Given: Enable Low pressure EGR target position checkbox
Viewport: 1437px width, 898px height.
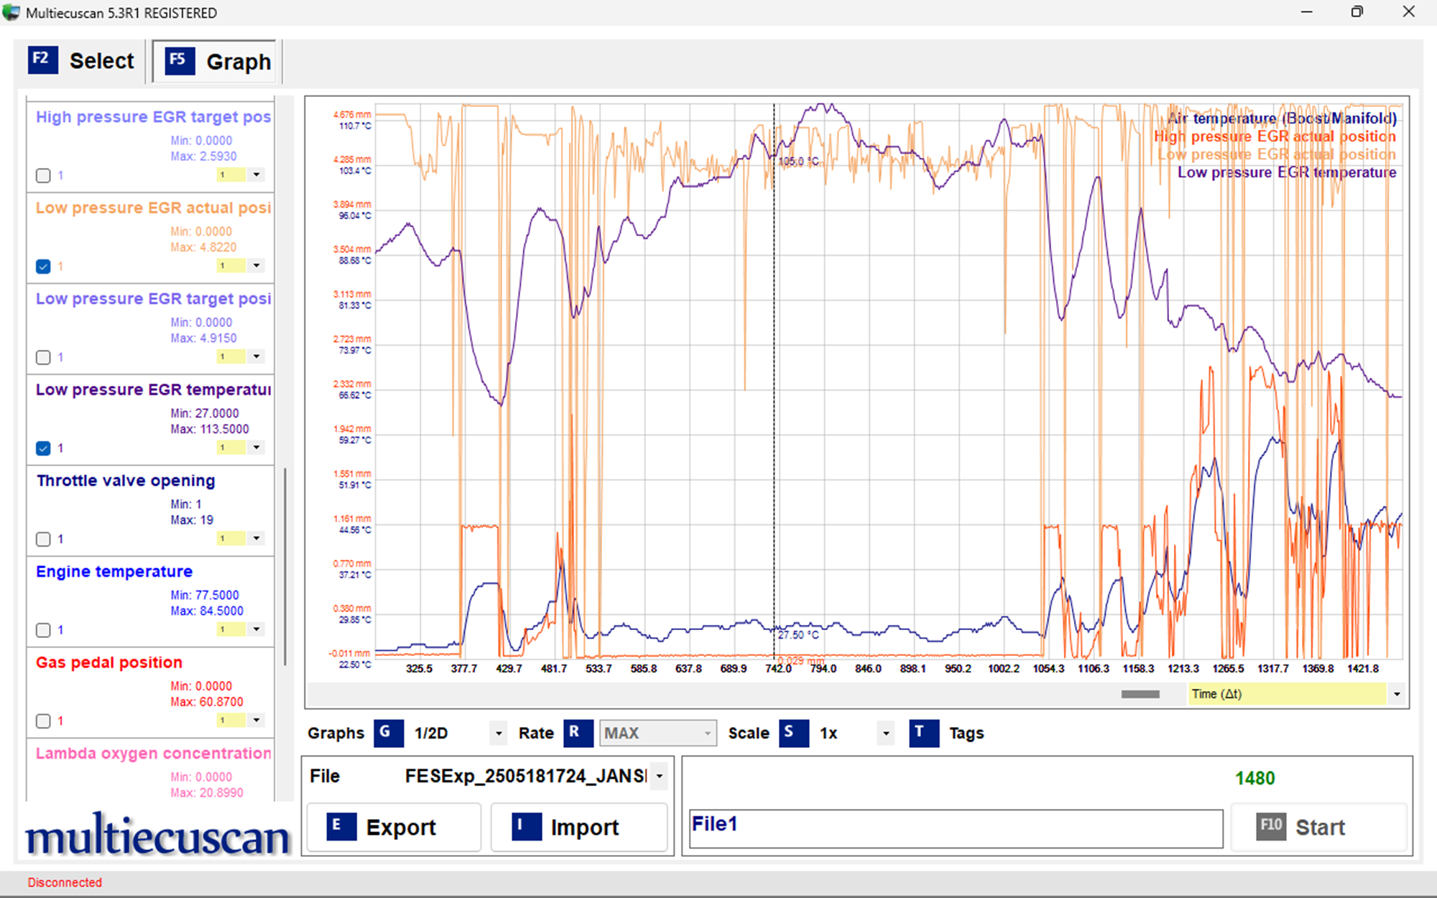Looking at the screenshot, I should tap(43, 357).
